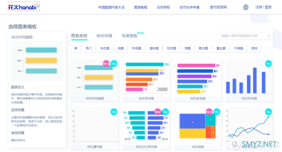Screen dimensions: 282x152
Task: Filter by 地图 category
Action: [121, 48]
